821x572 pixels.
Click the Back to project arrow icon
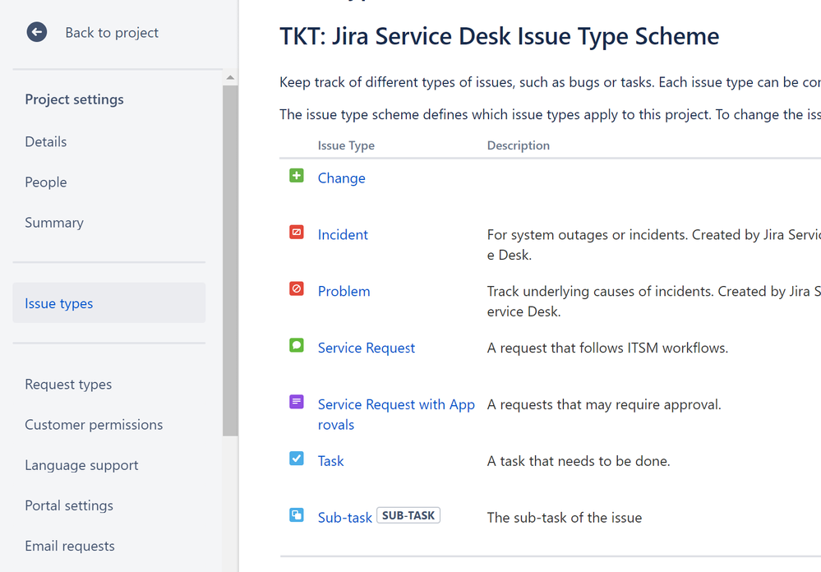(37, 33)
